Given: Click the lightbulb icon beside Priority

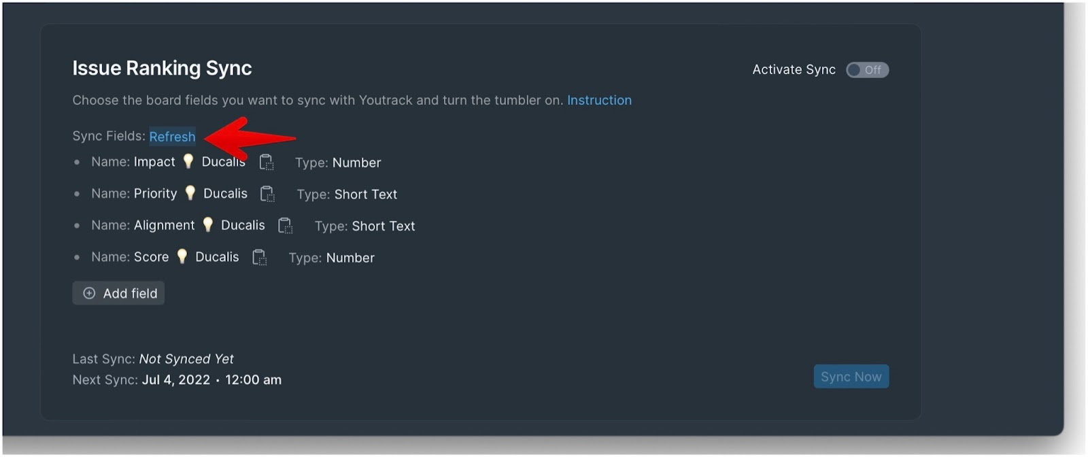Looking at the screenshot, I should coord(190,193).
